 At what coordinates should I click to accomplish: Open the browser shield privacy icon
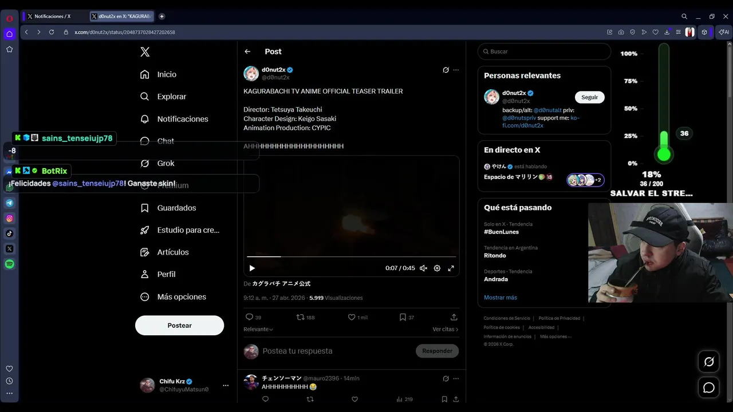(633, 32)
